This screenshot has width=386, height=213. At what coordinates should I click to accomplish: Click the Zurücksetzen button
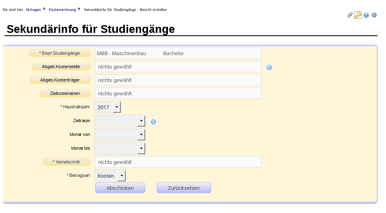(x=184, y=188)
